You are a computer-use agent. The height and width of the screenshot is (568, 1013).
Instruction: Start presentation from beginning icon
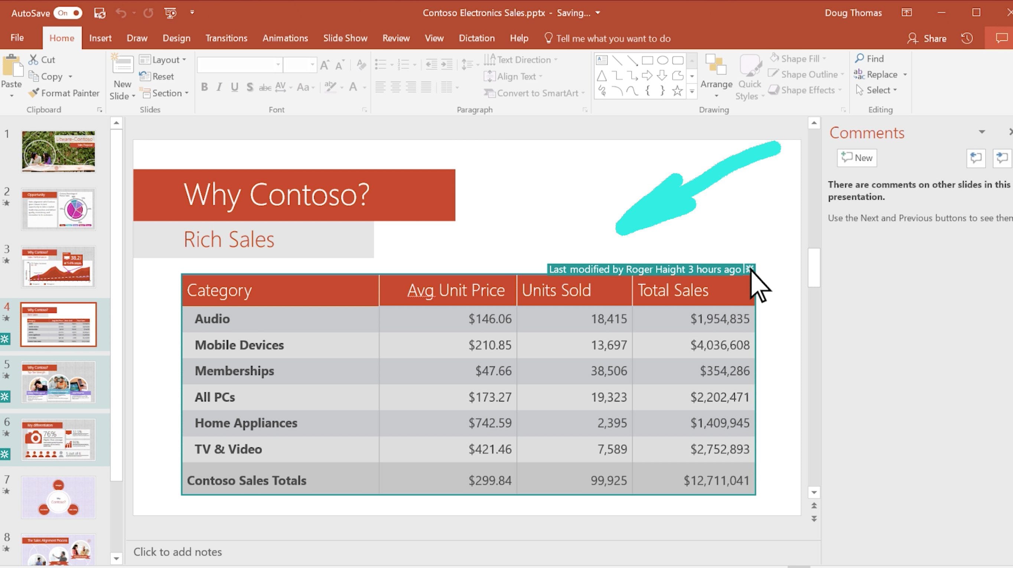pos(170,13)
